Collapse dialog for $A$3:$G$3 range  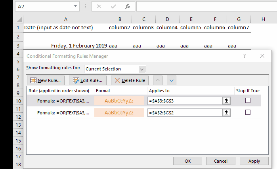(x=227, y=101)
